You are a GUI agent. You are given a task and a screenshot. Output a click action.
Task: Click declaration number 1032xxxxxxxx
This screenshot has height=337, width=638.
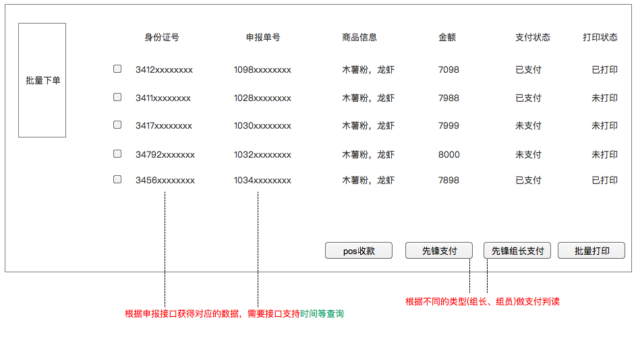point(262,154)
